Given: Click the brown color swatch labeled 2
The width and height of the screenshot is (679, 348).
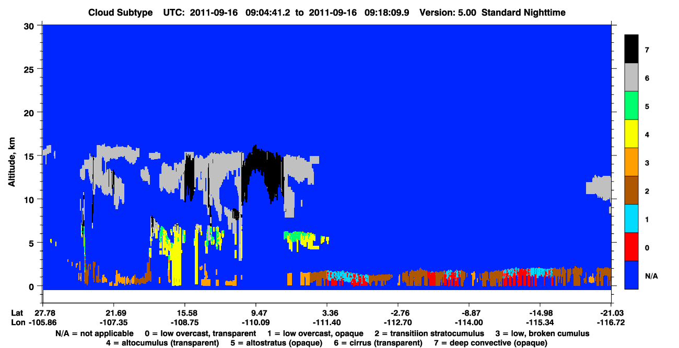Looking at the screenshot, I should (631, 190).
